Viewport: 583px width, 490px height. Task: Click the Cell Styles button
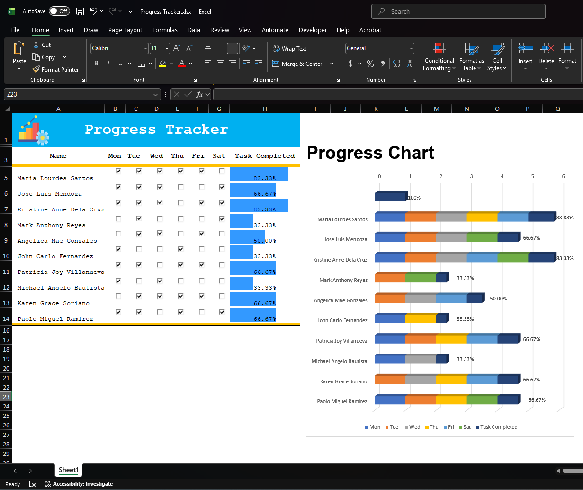pos(497,57)
